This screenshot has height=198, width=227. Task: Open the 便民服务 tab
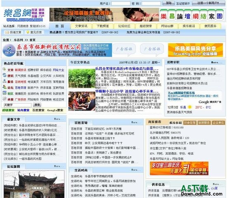click(210, 26)
